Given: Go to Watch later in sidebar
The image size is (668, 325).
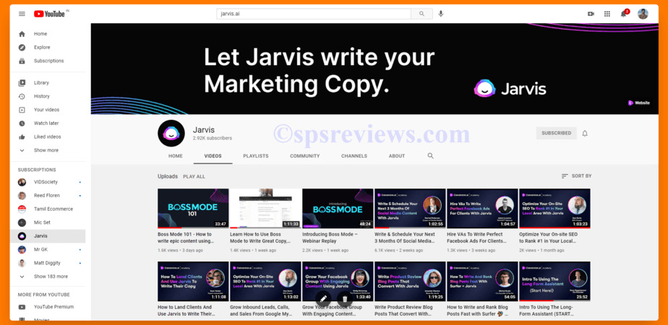Looking at the screenshot, I should pos(46,123).
